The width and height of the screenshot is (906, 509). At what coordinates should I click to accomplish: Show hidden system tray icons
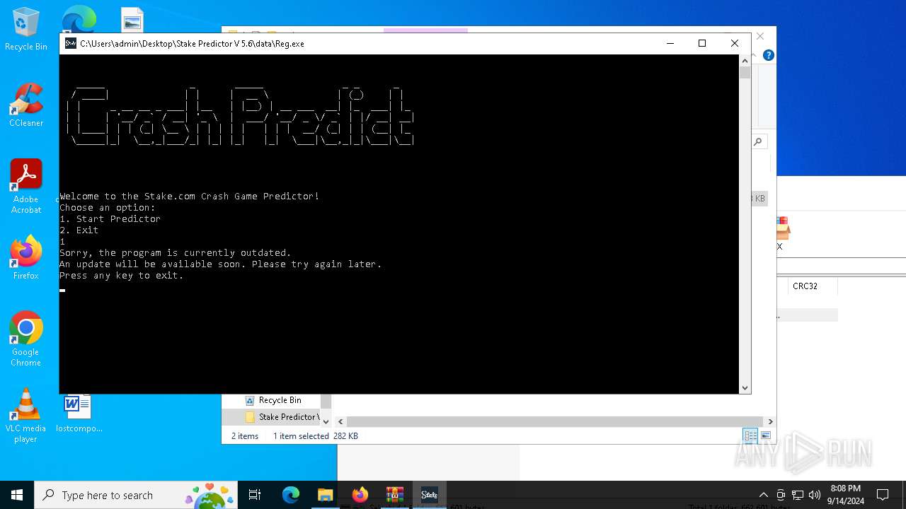click(x=764, y=495)
